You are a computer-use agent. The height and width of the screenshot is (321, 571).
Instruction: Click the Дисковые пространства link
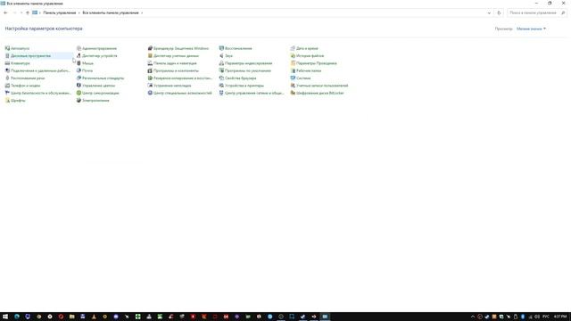(x=30, y=55)
